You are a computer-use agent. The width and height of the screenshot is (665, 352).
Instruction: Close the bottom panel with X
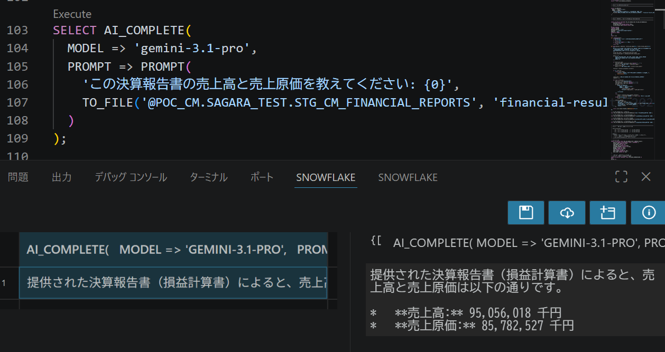pos(646,177)
